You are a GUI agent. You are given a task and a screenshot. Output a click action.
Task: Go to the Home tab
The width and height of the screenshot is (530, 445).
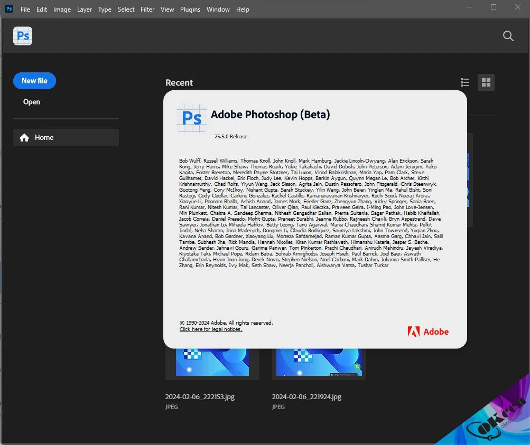point(66,137)
